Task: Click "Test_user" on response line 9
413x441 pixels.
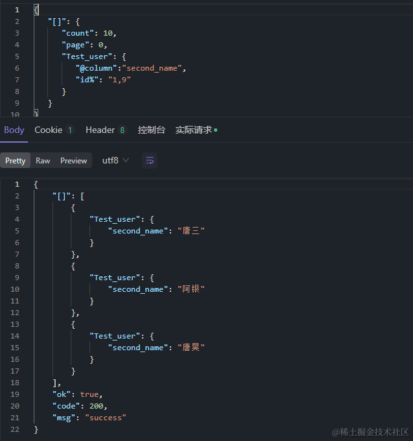Action: click(115, 278)
